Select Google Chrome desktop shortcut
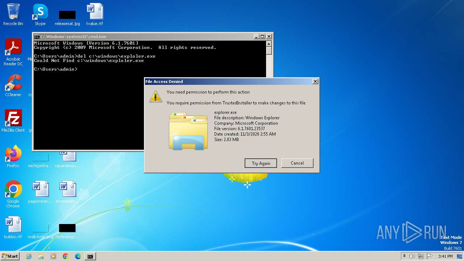464x261 pixels. point(13,194)
